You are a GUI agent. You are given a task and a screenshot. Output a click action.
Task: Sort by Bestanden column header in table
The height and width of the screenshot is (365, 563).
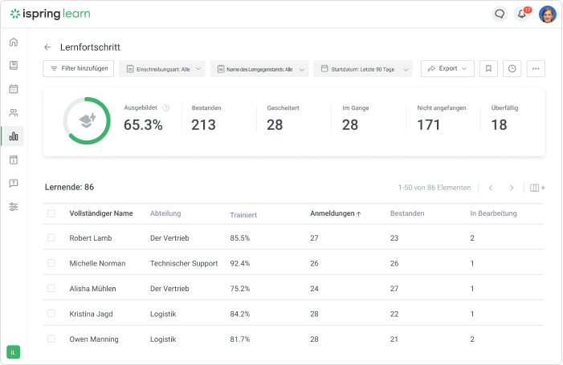[x=407, y=213]
